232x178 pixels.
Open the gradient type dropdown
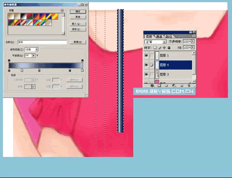pyautogui.click(x=31, y=49)
